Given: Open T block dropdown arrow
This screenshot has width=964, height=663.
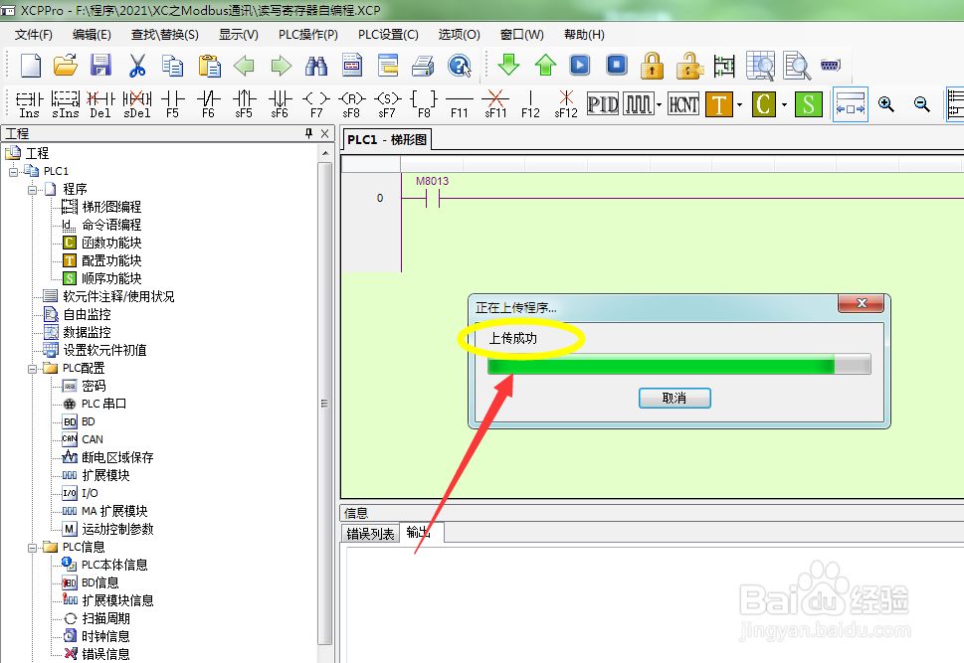Looking at the screenshot, I should click(739, 104).
